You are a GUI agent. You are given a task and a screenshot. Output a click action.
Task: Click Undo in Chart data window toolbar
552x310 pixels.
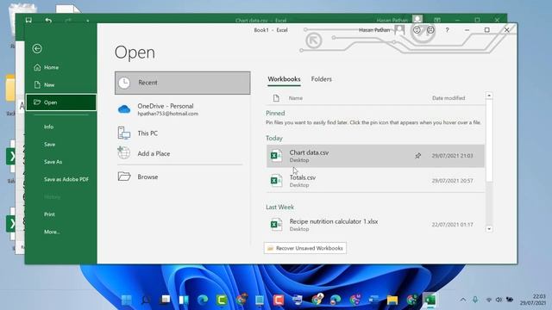point(48,21)
